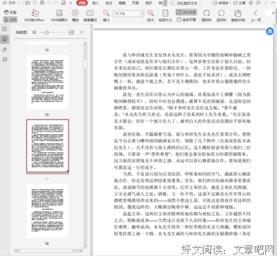Click the 未同步 cloud sync button
The width and height of the screenshot is (277, 256).
click(221, 3)
